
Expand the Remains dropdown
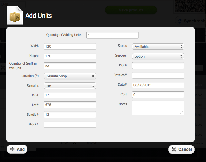coord(70,86)
